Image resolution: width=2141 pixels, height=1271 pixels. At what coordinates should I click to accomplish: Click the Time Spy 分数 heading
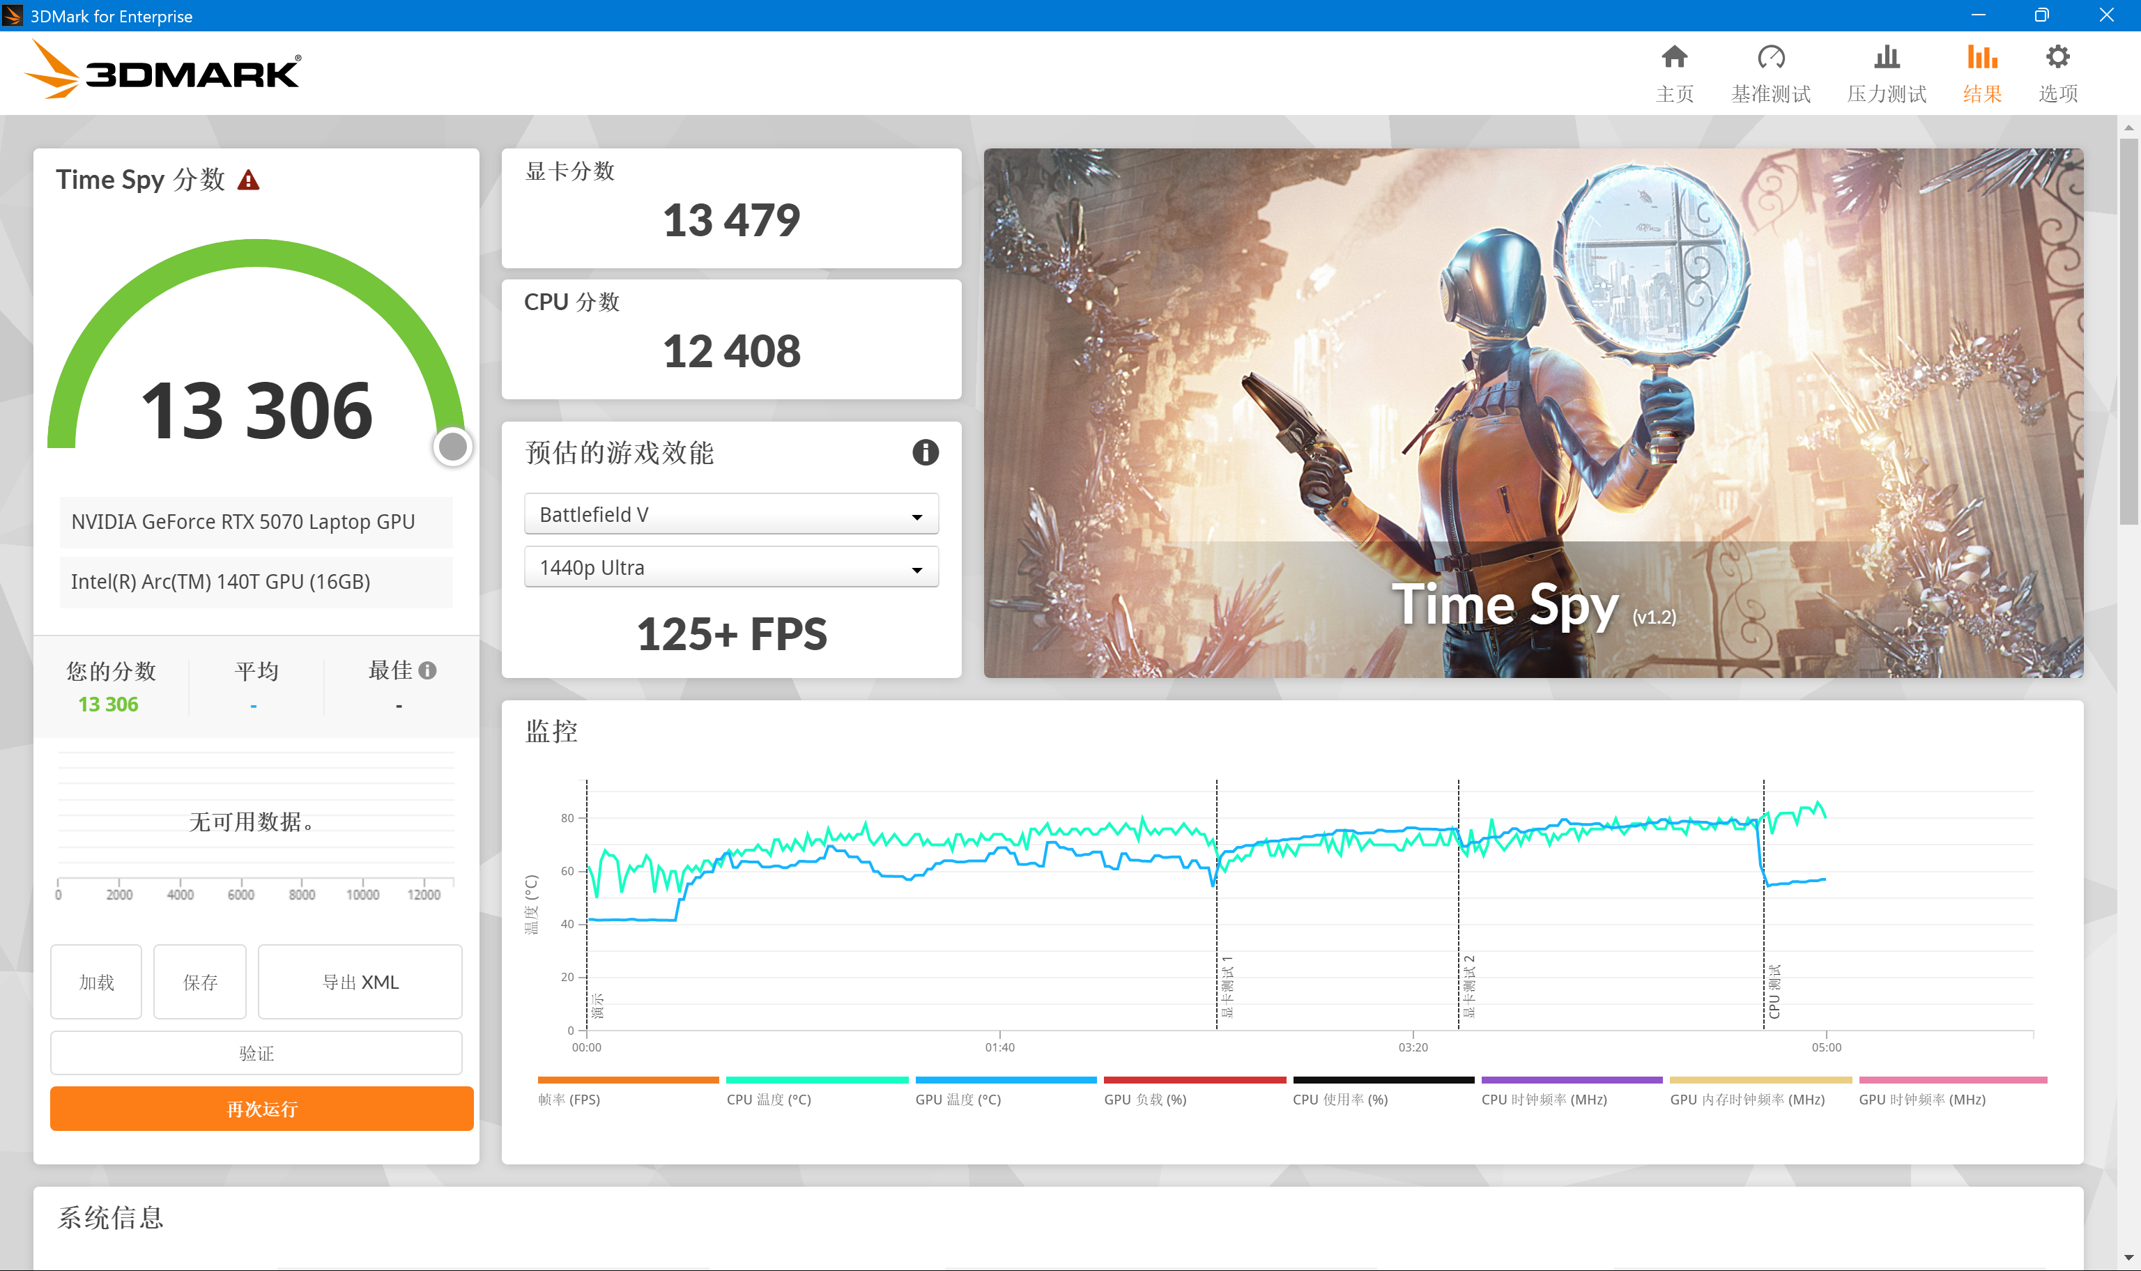pyautogui.click(x=141, y=180)
